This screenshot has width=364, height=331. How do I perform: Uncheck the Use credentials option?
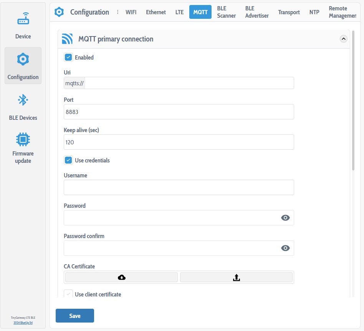pyautogui.click(x=68, y=160)
